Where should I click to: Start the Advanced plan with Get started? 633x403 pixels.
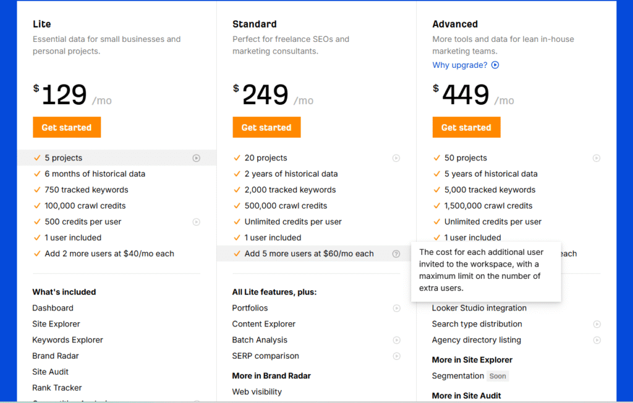point(466,128)
